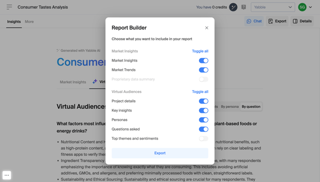Click the details panel layout icon

point(295,21)
